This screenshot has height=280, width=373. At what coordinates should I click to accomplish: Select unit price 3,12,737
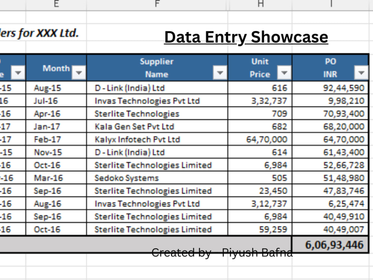click(260, 203)
